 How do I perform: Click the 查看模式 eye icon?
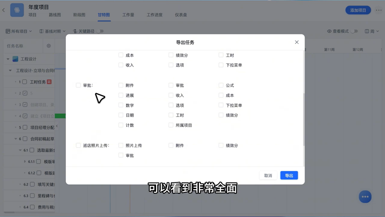click(329, 31)
